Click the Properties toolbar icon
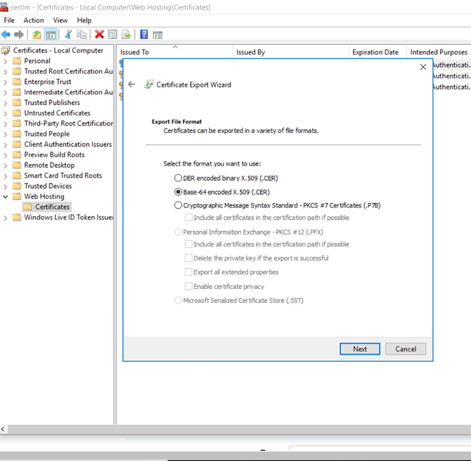Viewport: 471px width, 461px height. pyautogui.click(x=113, y=35)
